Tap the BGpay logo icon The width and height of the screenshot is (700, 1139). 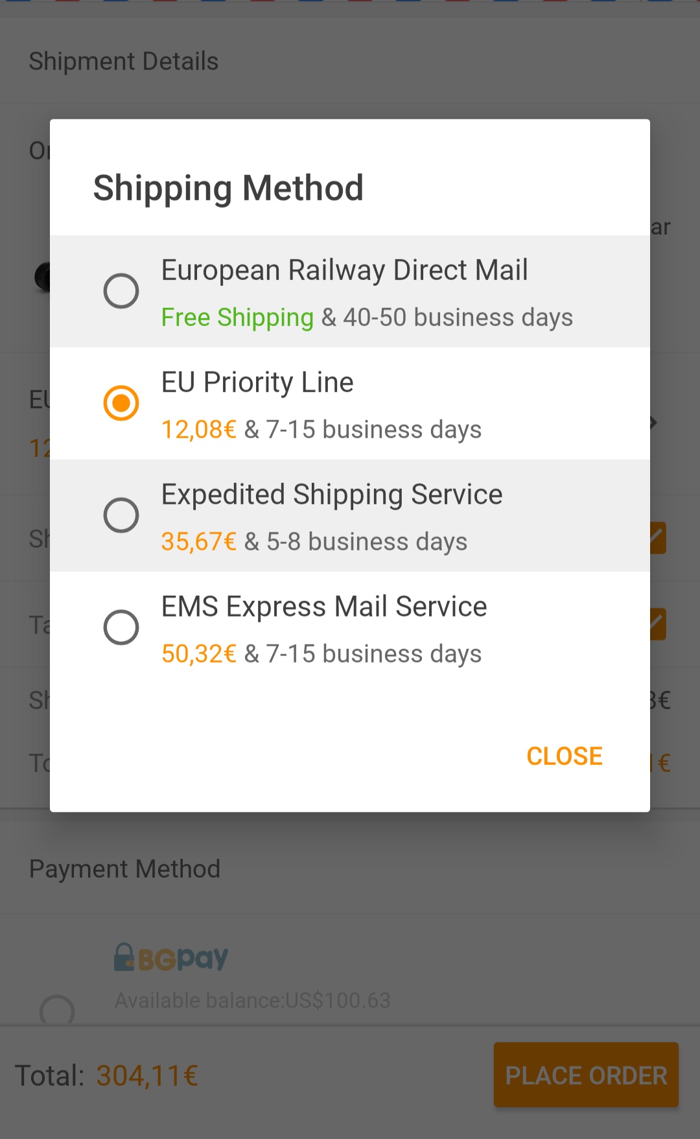tap(171, 957)
